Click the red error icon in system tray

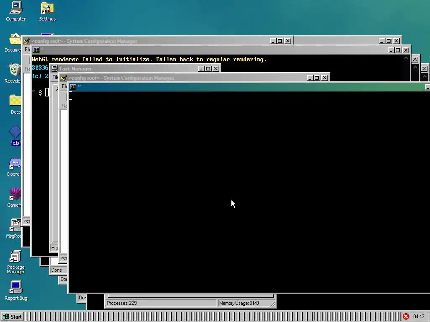tap(406, 317)
